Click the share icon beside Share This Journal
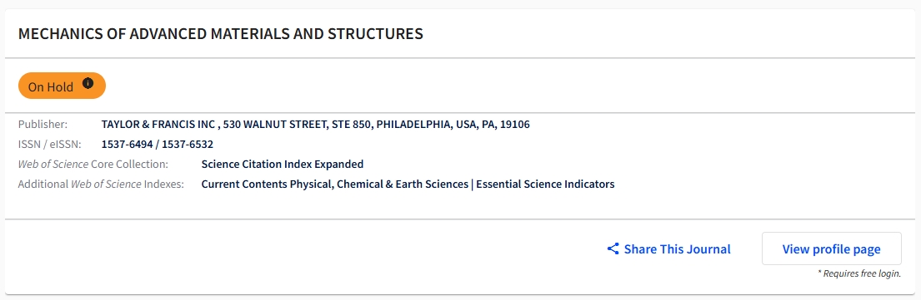Image resolution: width=921 pixels, height=300 pixels. [613, 249]
